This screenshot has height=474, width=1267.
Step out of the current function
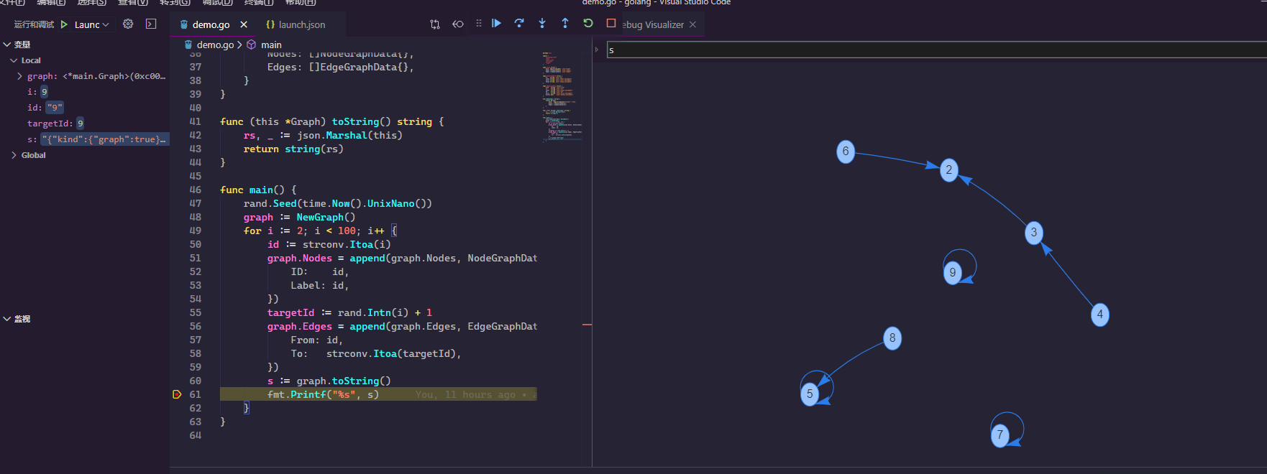coord(565,23)
